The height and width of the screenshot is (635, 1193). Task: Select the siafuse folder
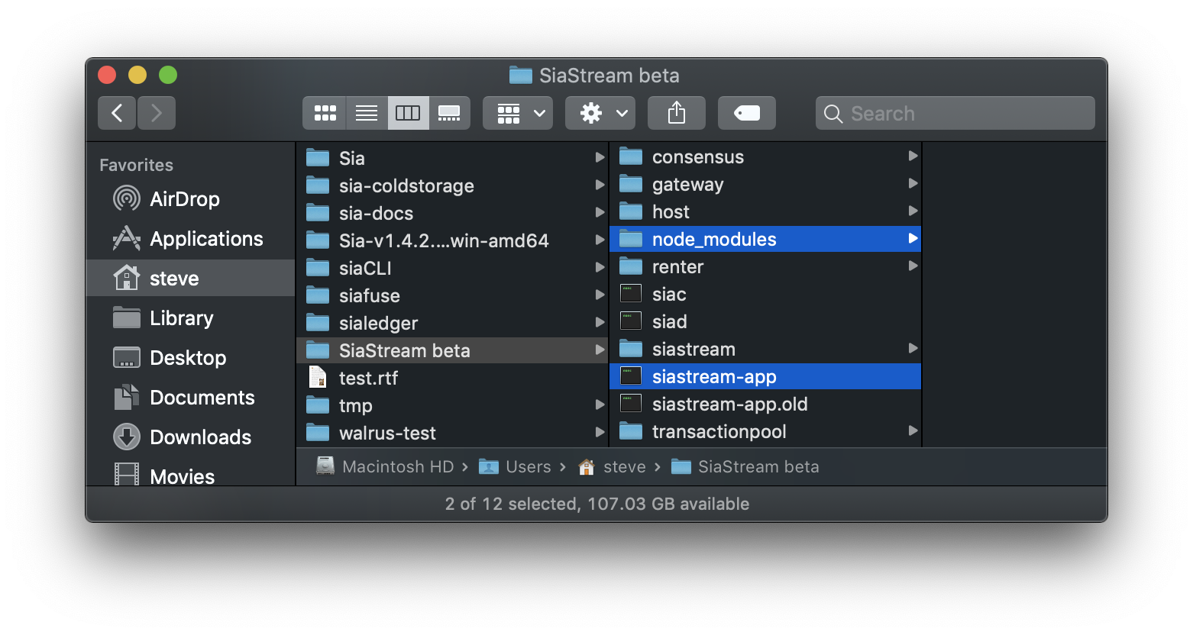[452, 295]
